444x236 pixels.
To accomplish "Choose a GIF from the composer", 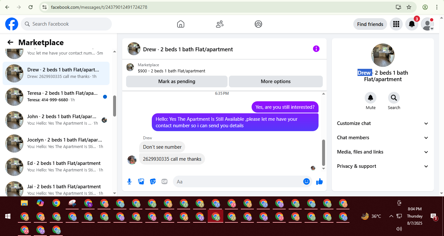I will [x=164, y=181].
